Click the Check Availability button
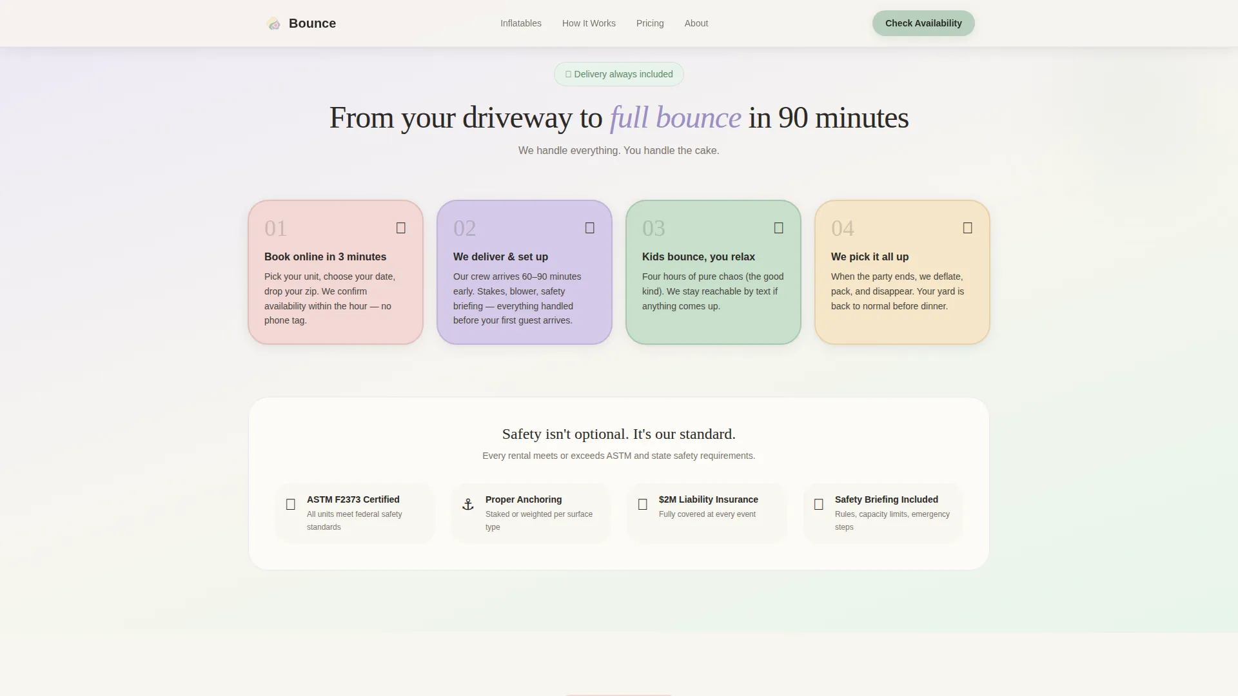 pos(923,23)
